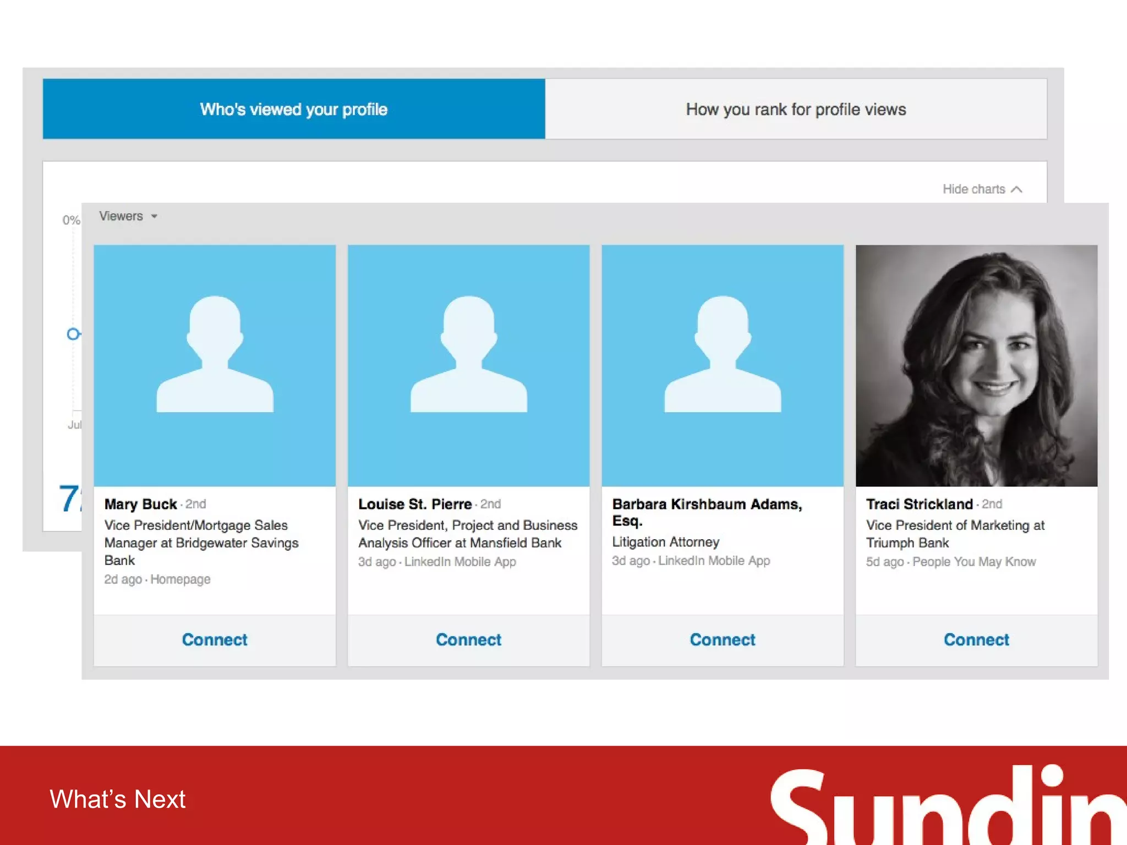Open 'How you rank for profile views' tab
1127x845 pixels.
pos(796,109)
